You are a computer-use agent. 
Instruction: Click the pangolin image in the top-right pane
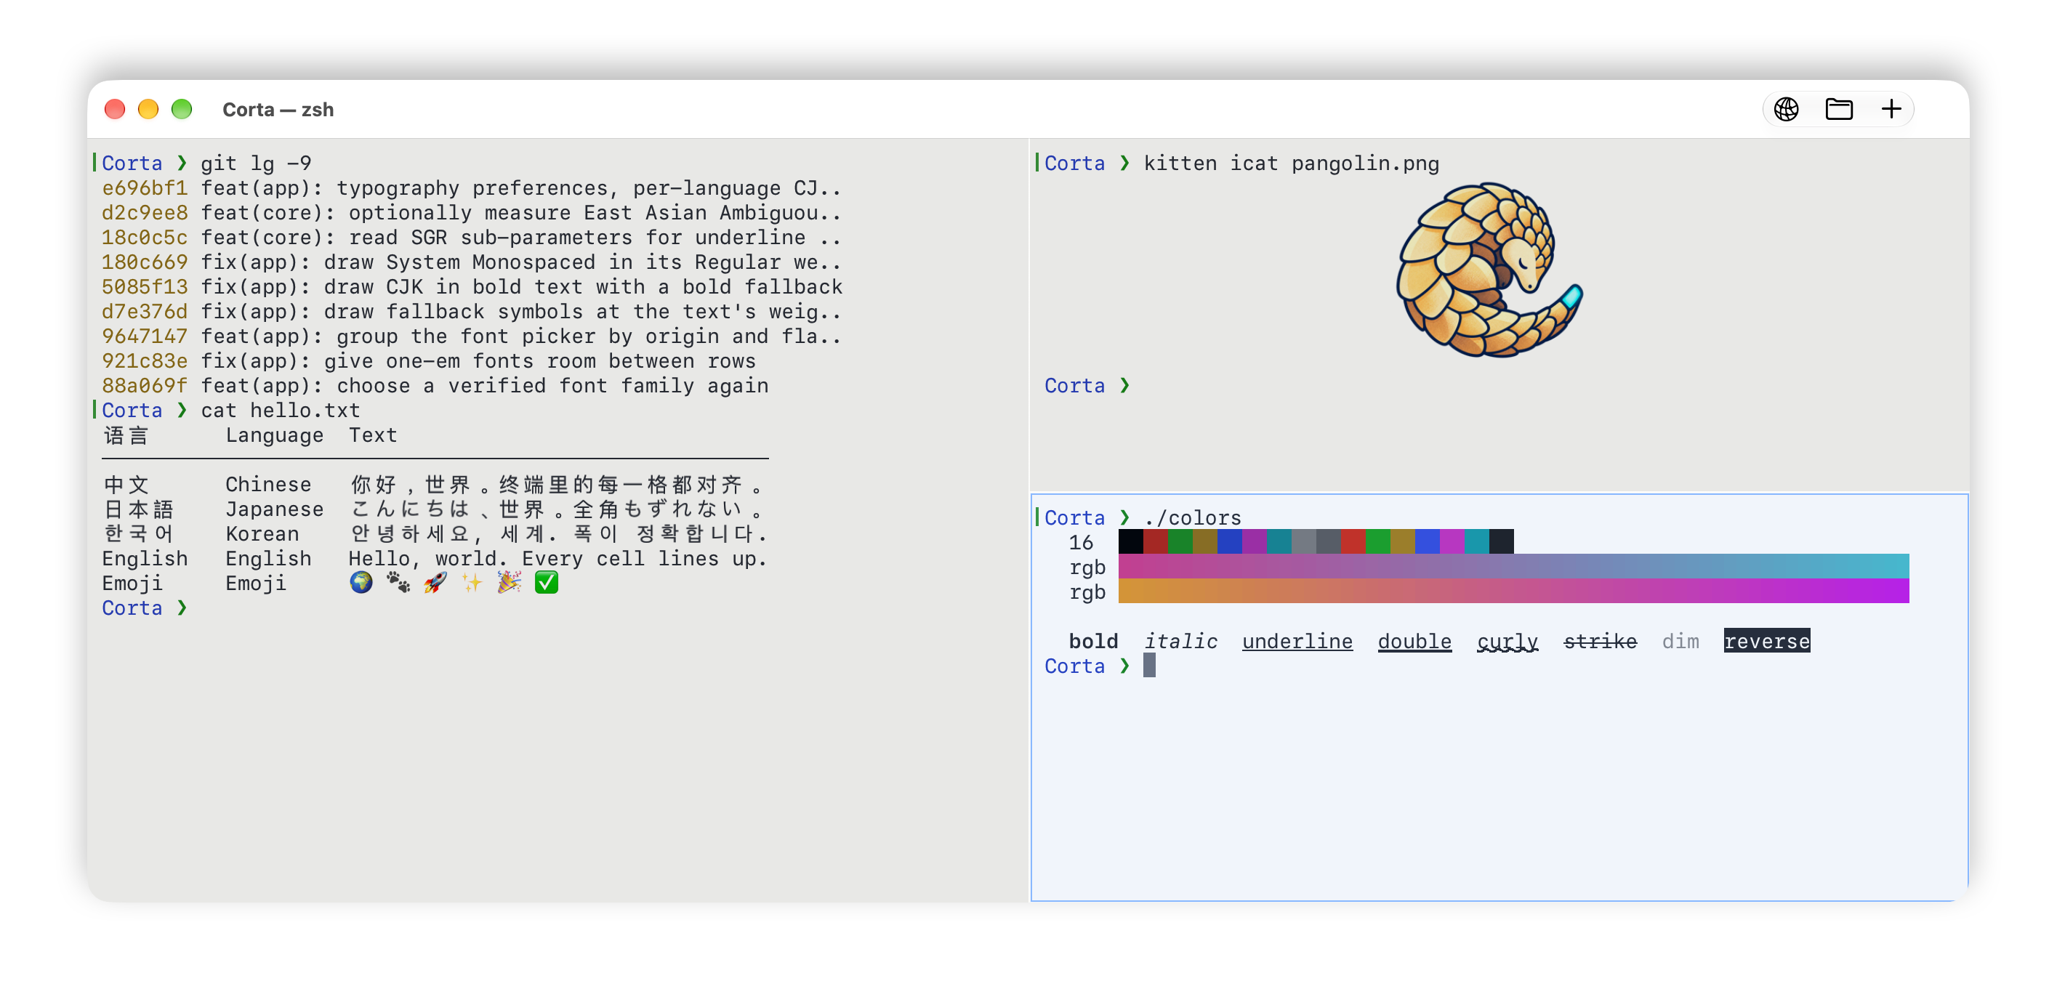pyautogui.click(x=1489, y=270)
